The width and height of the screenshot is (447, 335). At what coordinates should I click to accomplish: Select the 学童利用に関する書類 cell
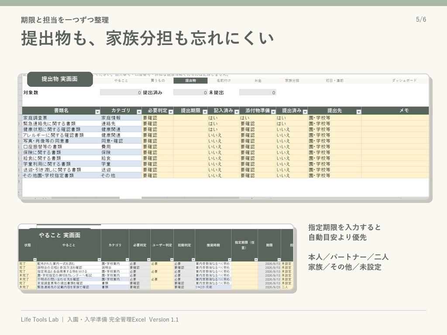point(61,164)
